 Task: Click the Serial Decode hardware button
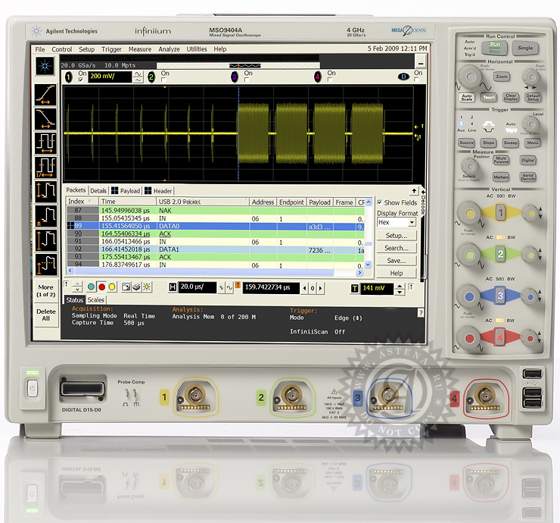click(x=528, y=177)
